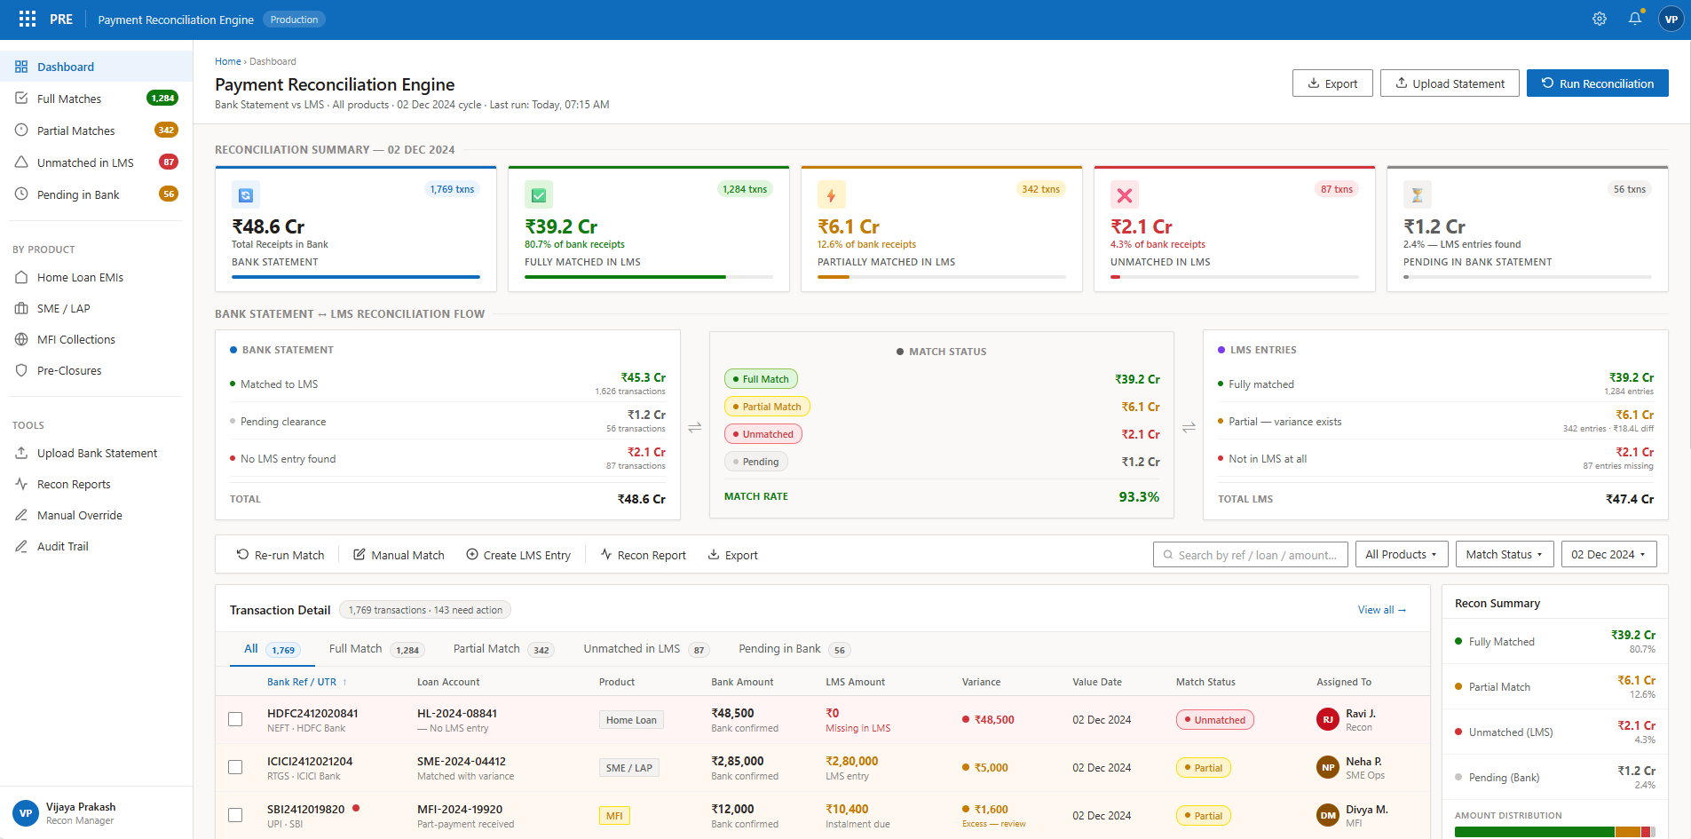This screenshot has height=839, width=1691.
Task: Open the All Products dropdown filter
Action: point(1401,554)
